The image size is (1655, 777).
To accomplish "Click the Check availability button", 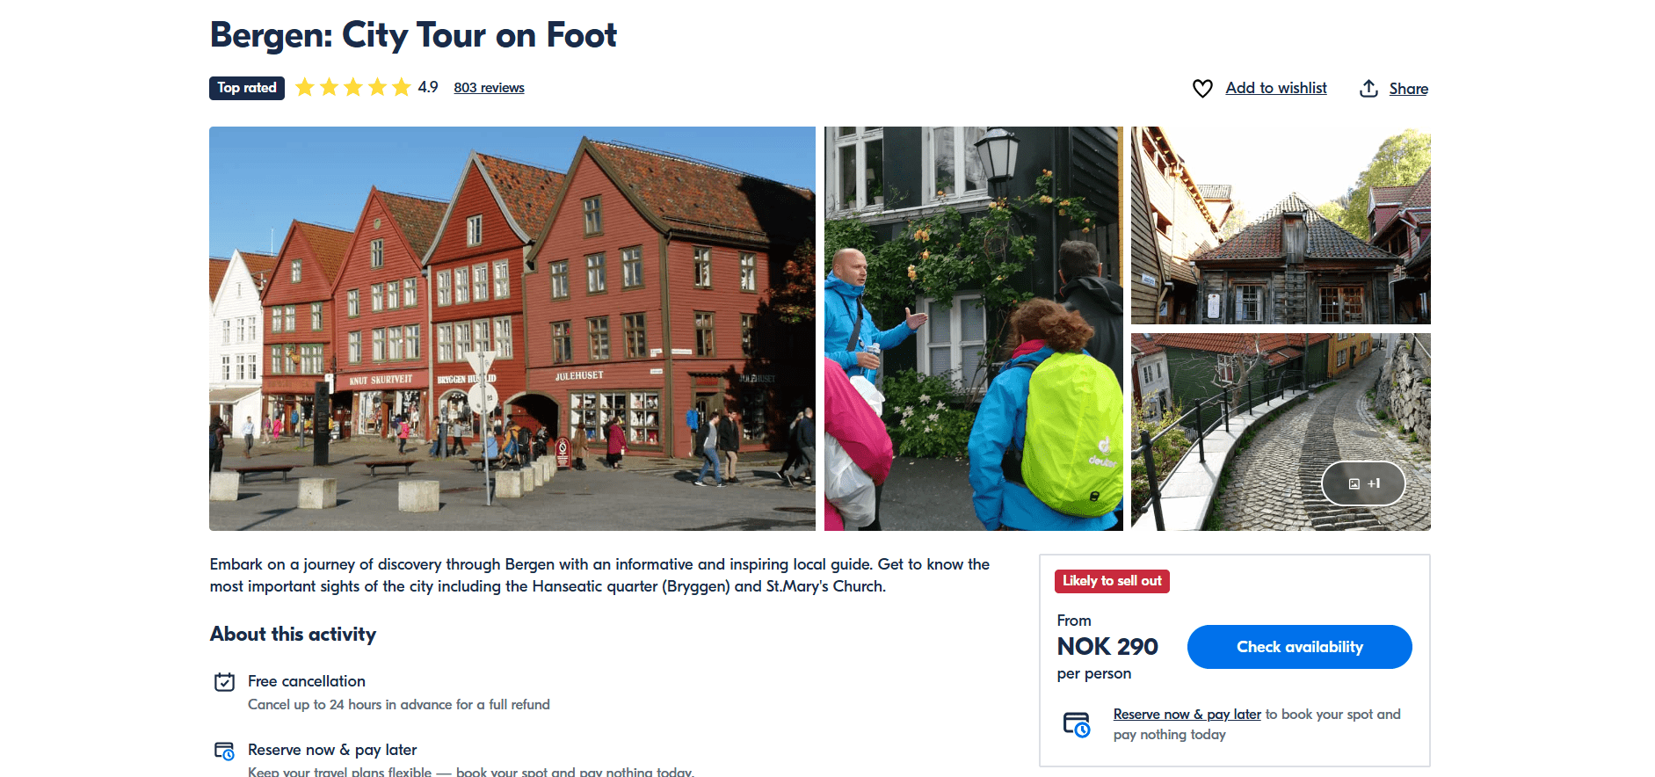I will (1299, 647).
